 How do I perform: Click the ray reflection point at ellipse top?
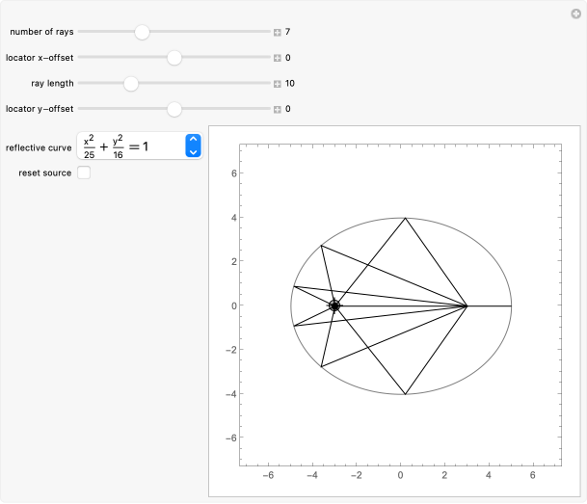(406, 218)
